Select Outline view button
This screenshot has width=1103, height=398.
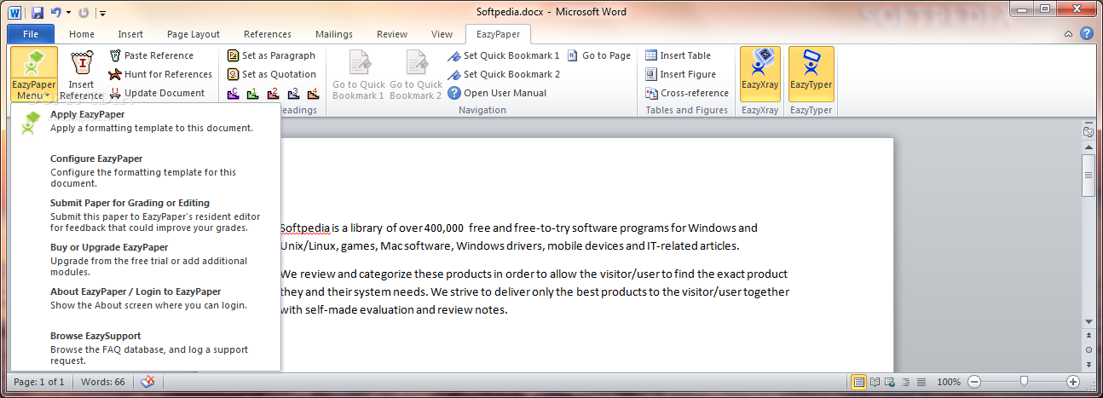pos(905,382)
